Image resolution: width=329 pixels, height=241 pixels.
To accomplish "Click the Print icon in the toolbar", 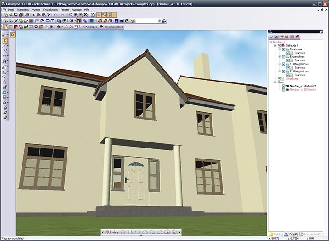I will coord(27,15).
